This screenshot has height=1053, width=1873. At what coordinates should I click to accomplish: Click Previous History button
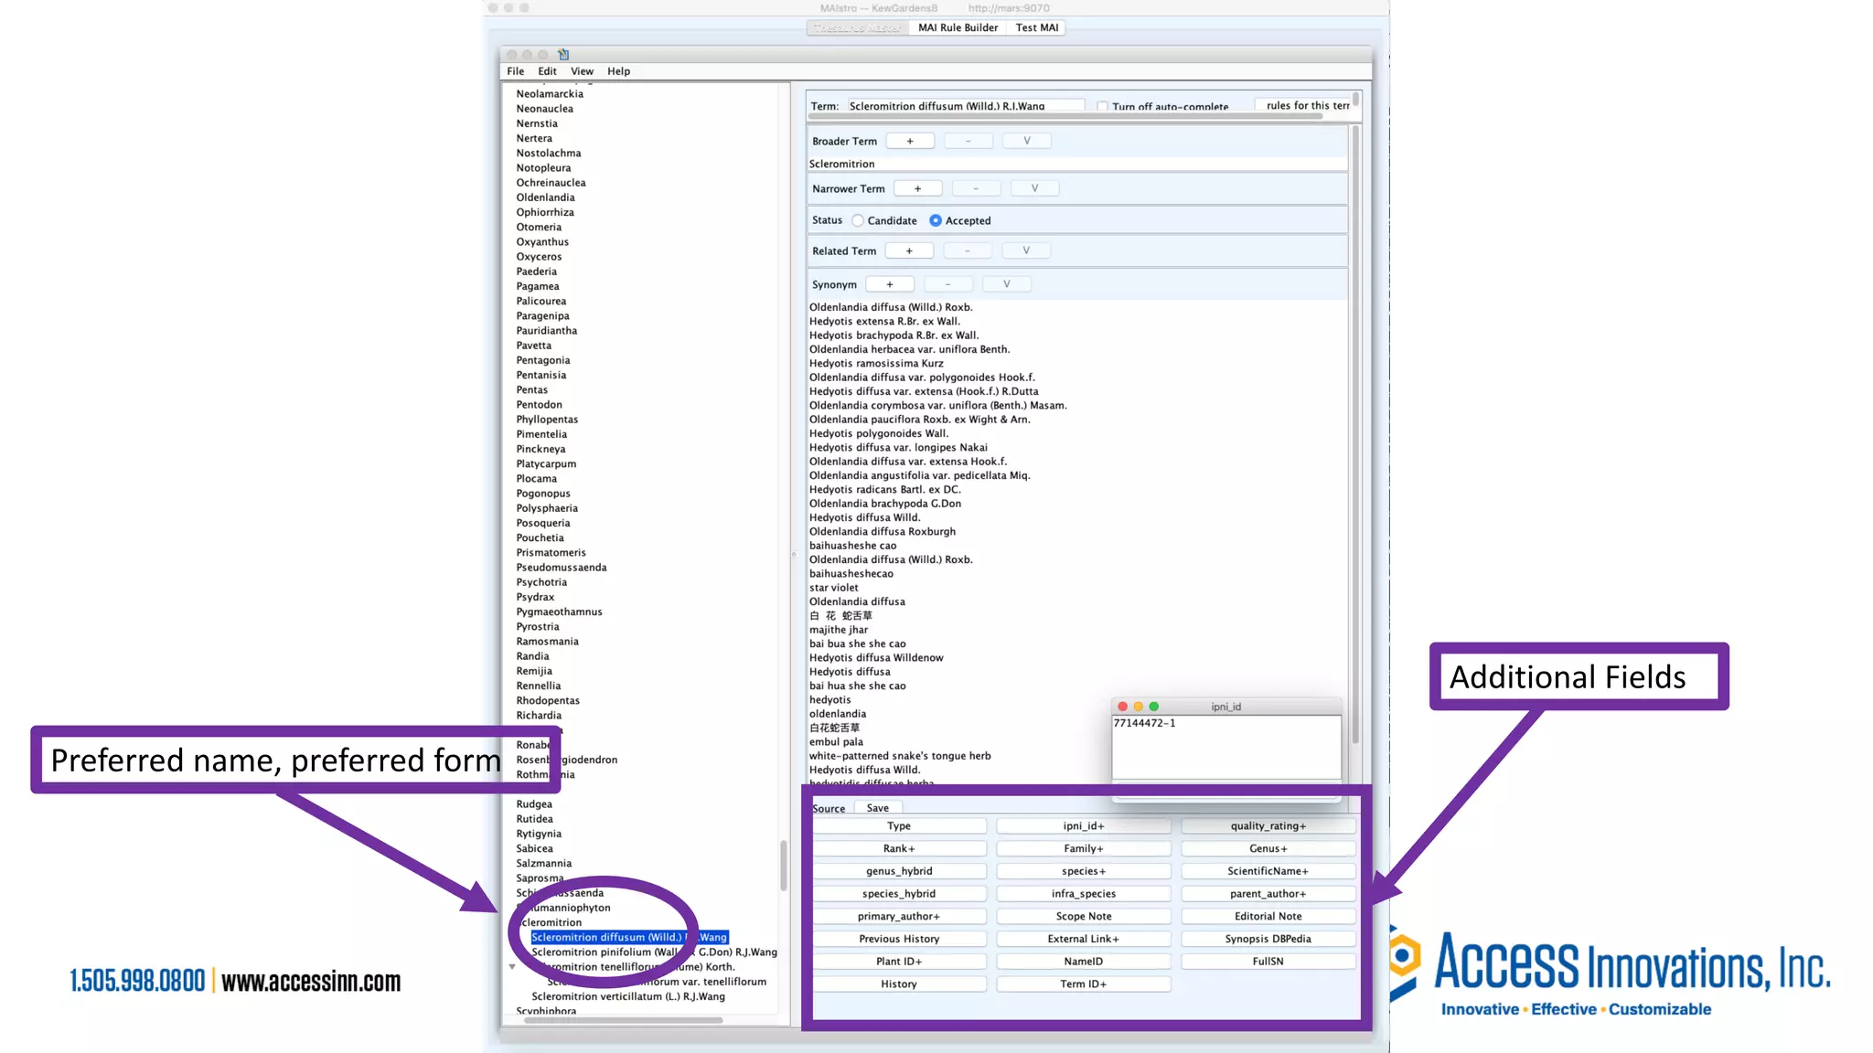point(899,939)
